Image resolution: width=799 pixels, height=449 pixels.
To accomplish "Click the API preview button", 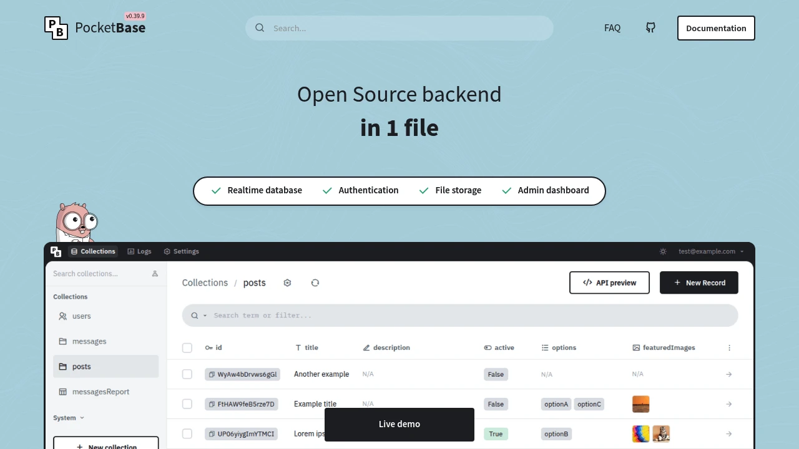I will (x=609, y=282).
